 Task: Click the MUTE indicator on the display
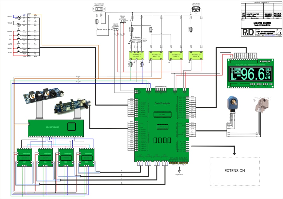pos(237,70)
